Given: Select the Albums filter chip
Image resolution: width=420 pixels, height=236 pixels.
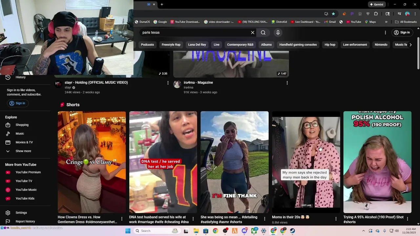Looking at the screenshot, I should coord(266,45).
